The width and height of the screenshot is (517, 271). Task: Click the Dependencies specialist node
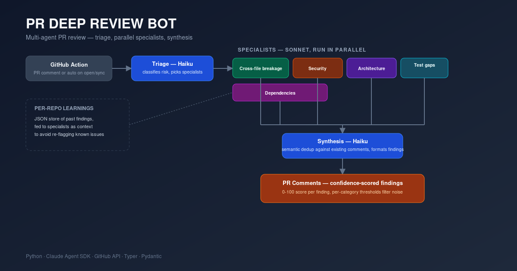[280, 92]
